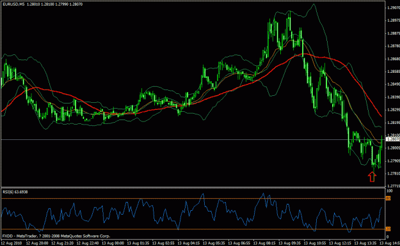This screenshot has width=400, height=246.
Task: Click the 13 Aug 09:35 time label
Action: (x=289, y=243)
